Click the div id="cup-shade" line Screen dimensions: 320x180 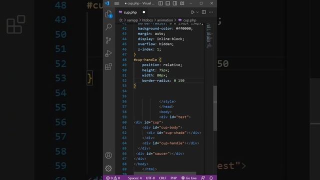(x=173, y=133)
